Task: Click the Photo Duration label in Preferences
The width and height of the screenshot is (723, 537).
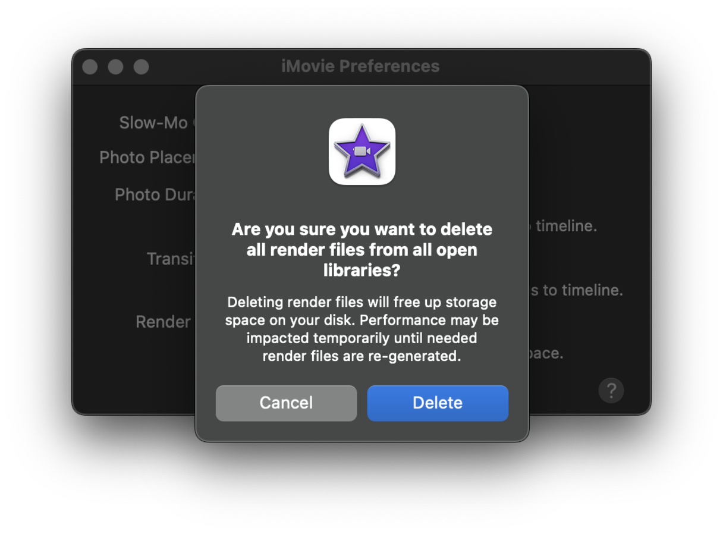Action: point(155,194)
